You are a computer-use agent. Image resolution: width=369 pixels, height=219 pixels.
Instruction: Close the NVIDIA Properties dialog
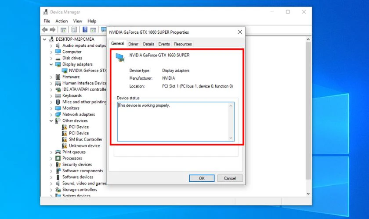click(240, 32)
